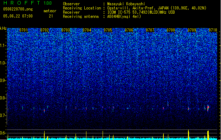Screen dimensions: 221x140
Task: Click the 0703 time marker
Action: click(66, 30)
